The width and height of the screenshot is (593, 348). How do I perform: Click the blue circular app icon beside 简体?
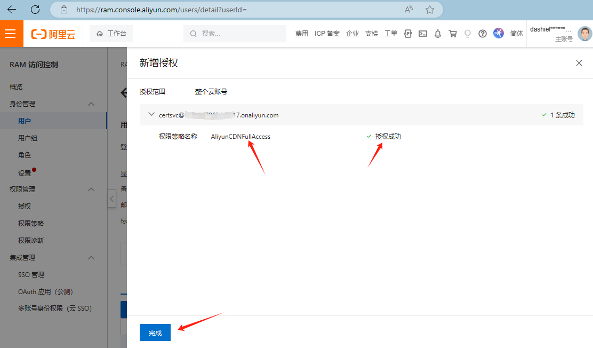[x=498, y=33]
